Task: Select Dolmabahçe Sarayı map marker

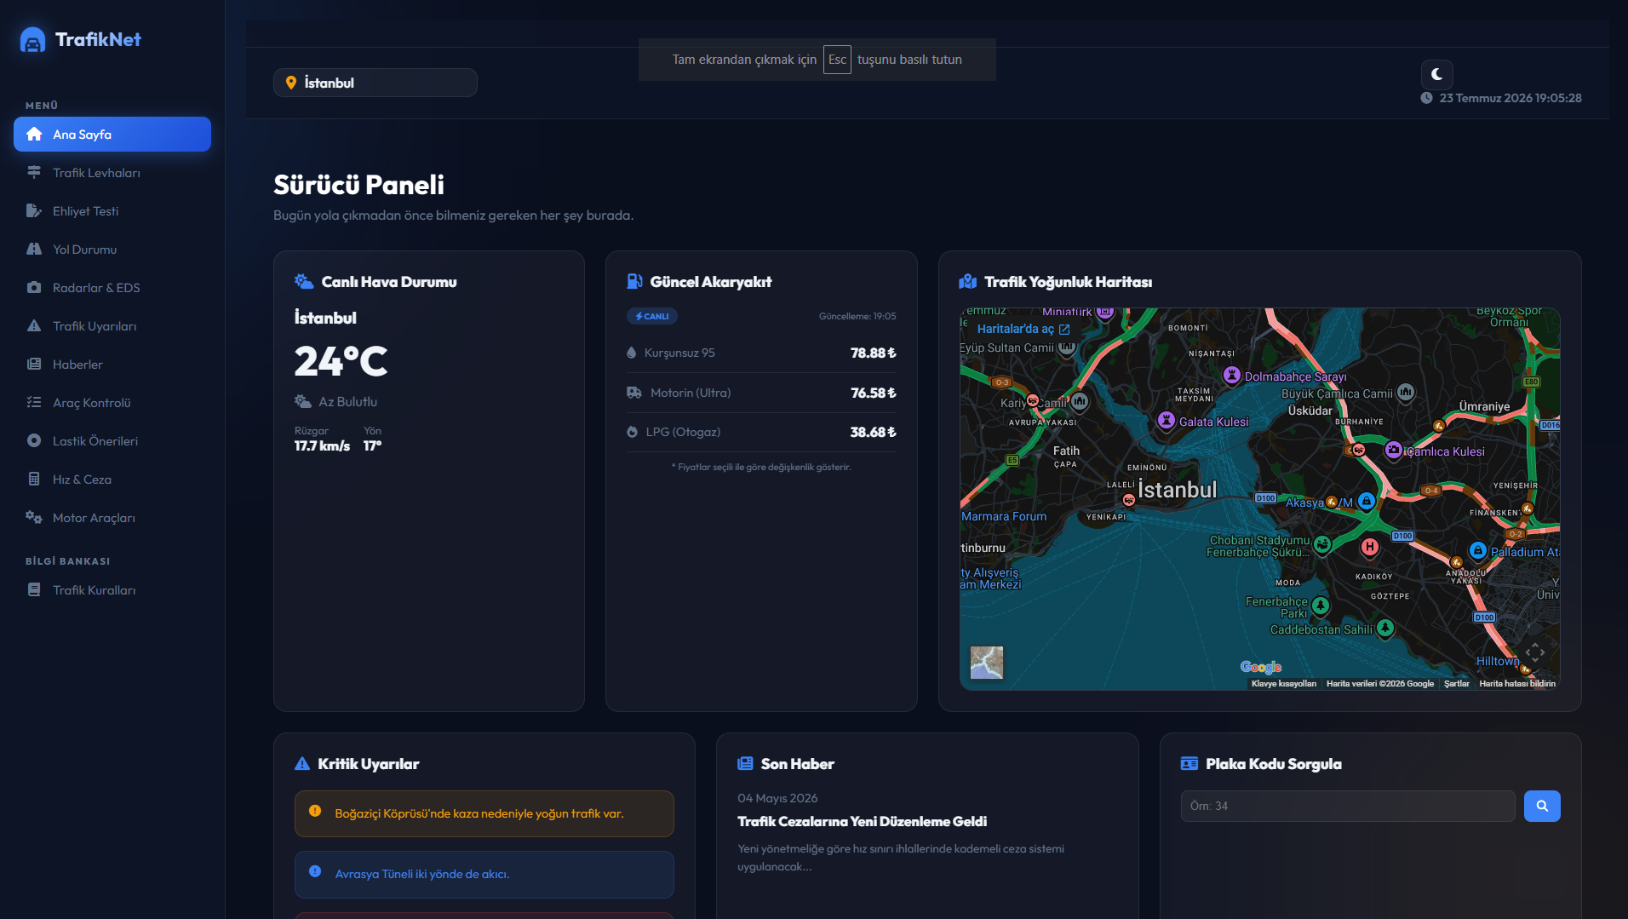Action: click(1231, 375)
